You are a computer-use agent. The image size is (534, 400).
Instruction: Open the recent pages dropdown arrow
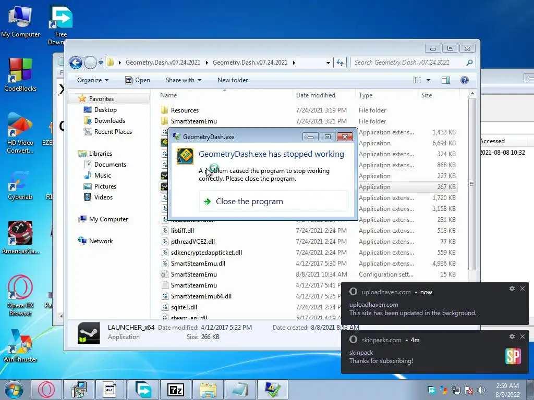point(101,63)
